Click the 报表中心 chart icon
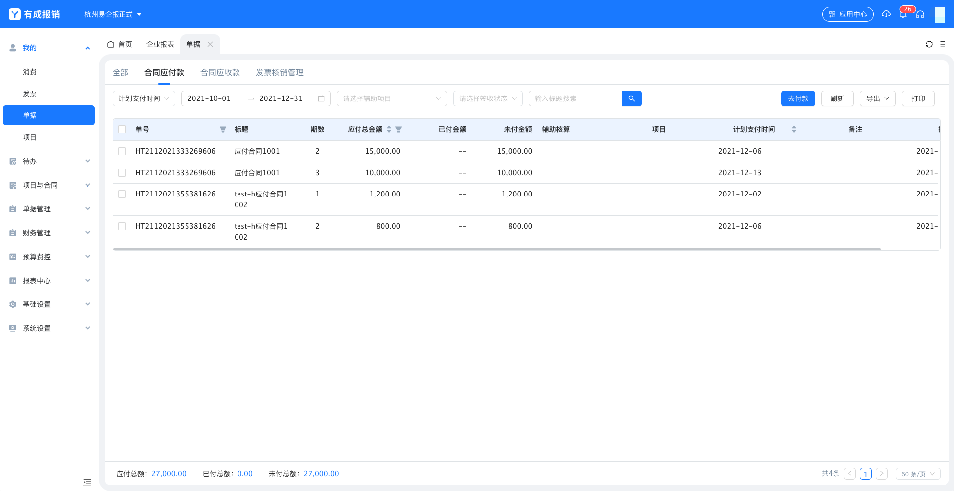 point(13,281)
